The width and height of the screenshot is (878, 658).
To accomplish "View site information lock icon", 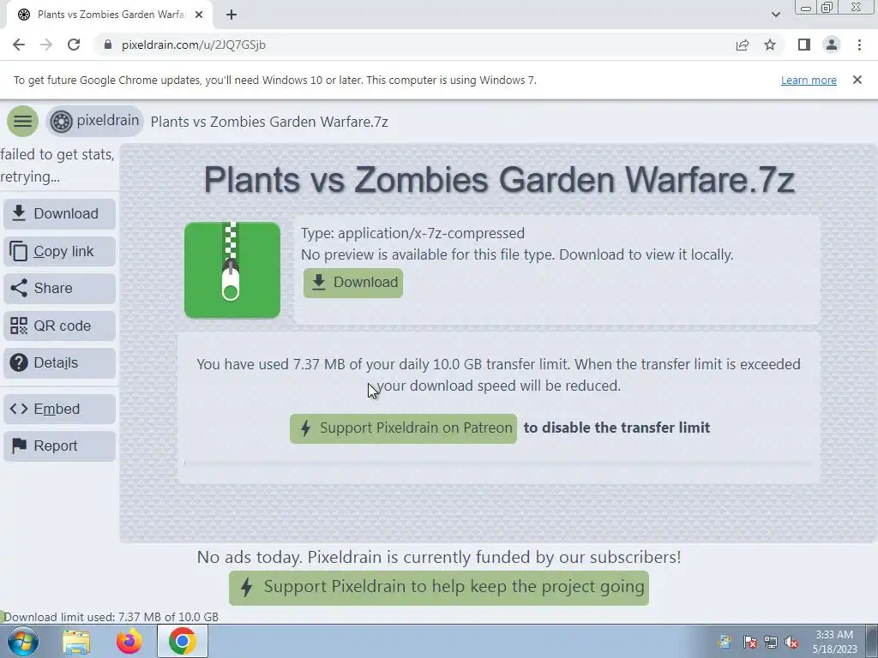I will click(109, 45).
